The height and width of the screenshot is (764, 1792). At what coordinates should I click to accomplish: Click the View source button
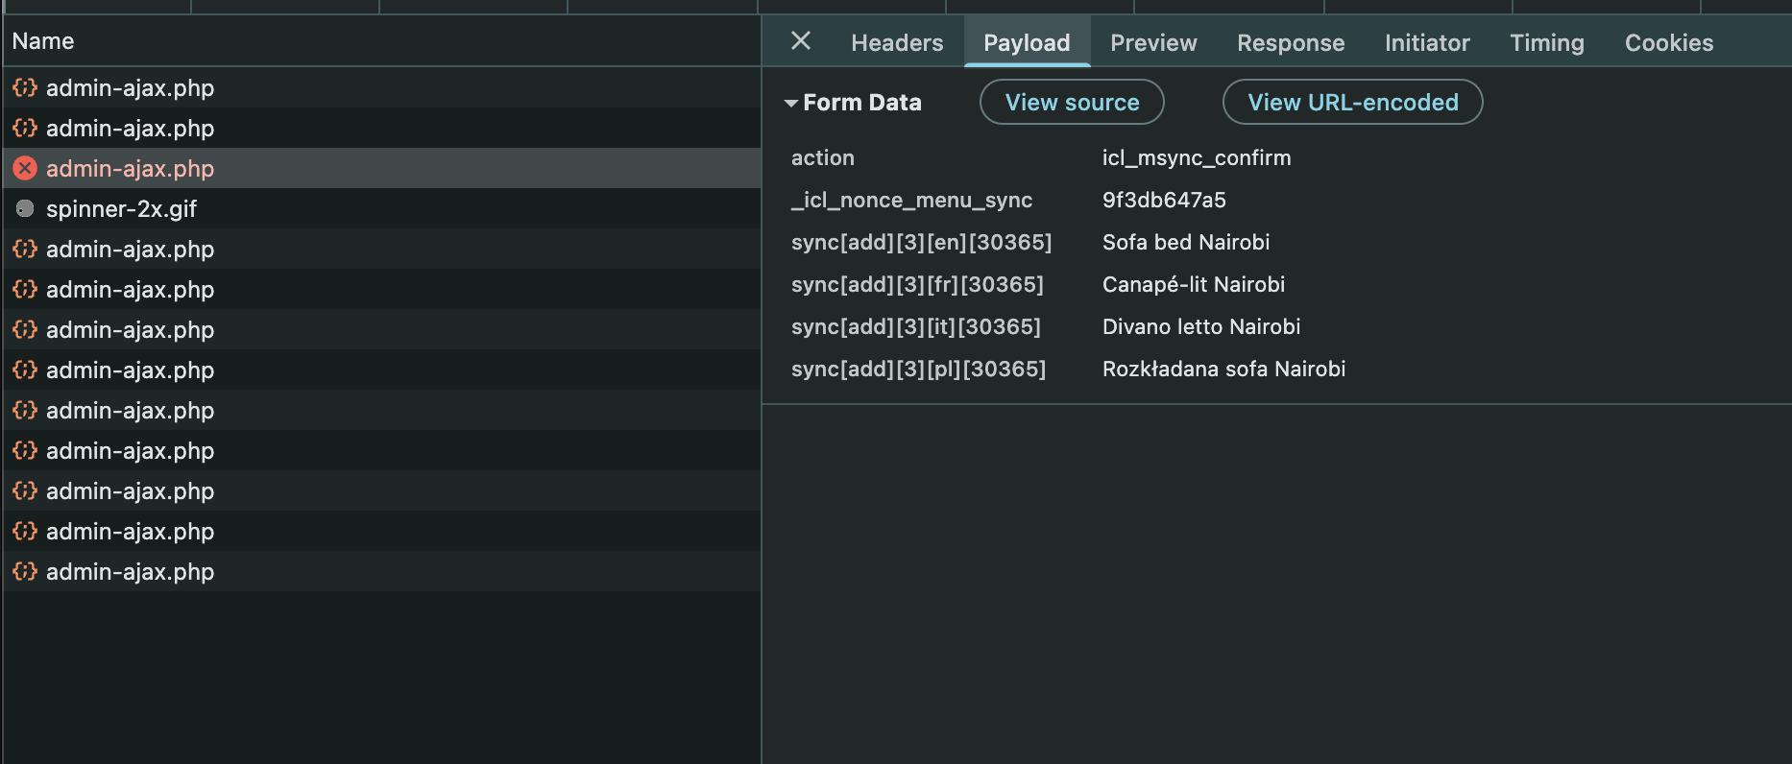[1071, 103]
